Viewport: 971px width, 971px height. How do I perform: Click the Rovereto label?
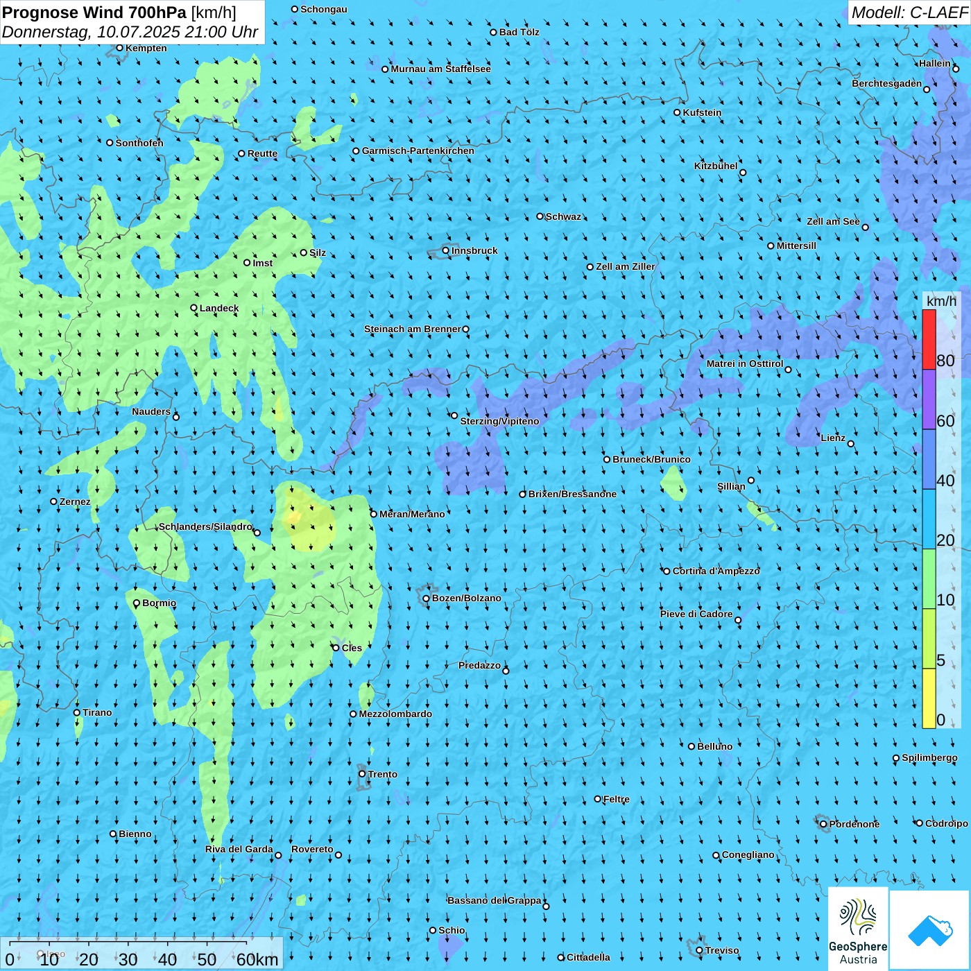(312, 849)
